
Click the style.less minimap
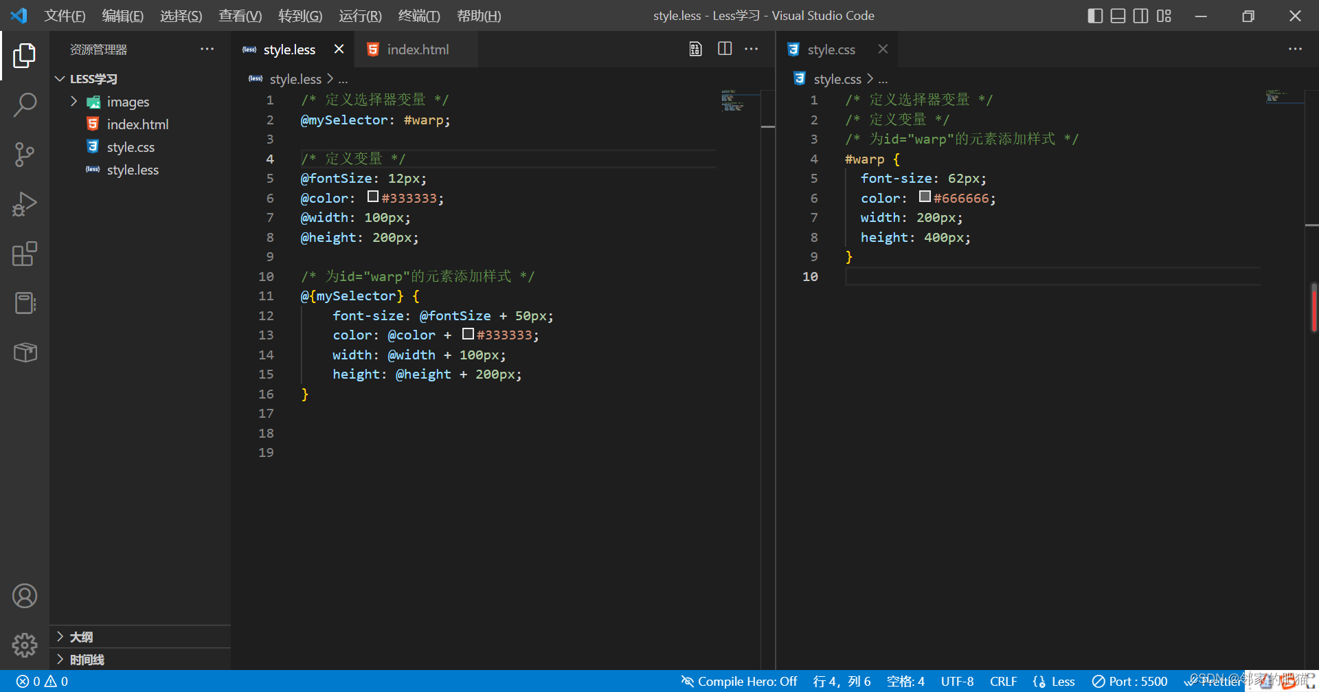click(740, 101)
